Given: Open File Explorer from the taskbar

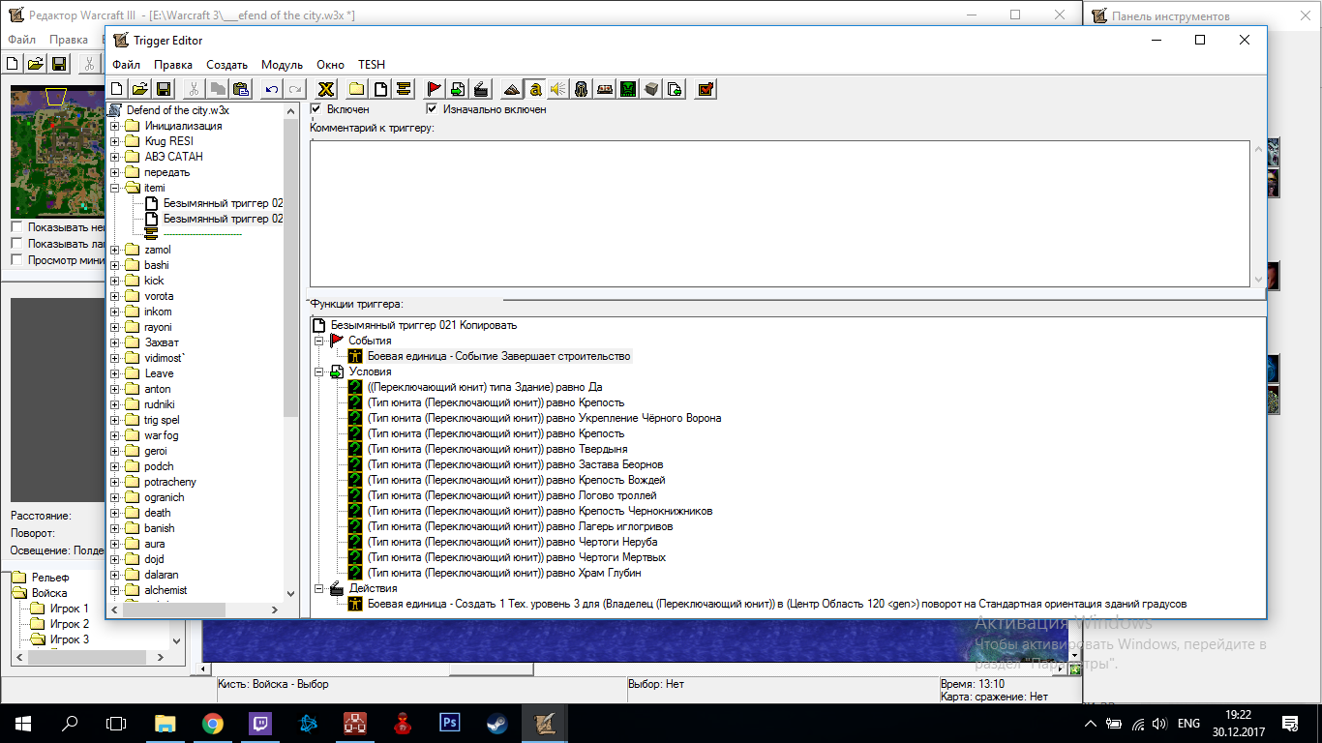Looking at the screenshot, I should tap(165, 723).
